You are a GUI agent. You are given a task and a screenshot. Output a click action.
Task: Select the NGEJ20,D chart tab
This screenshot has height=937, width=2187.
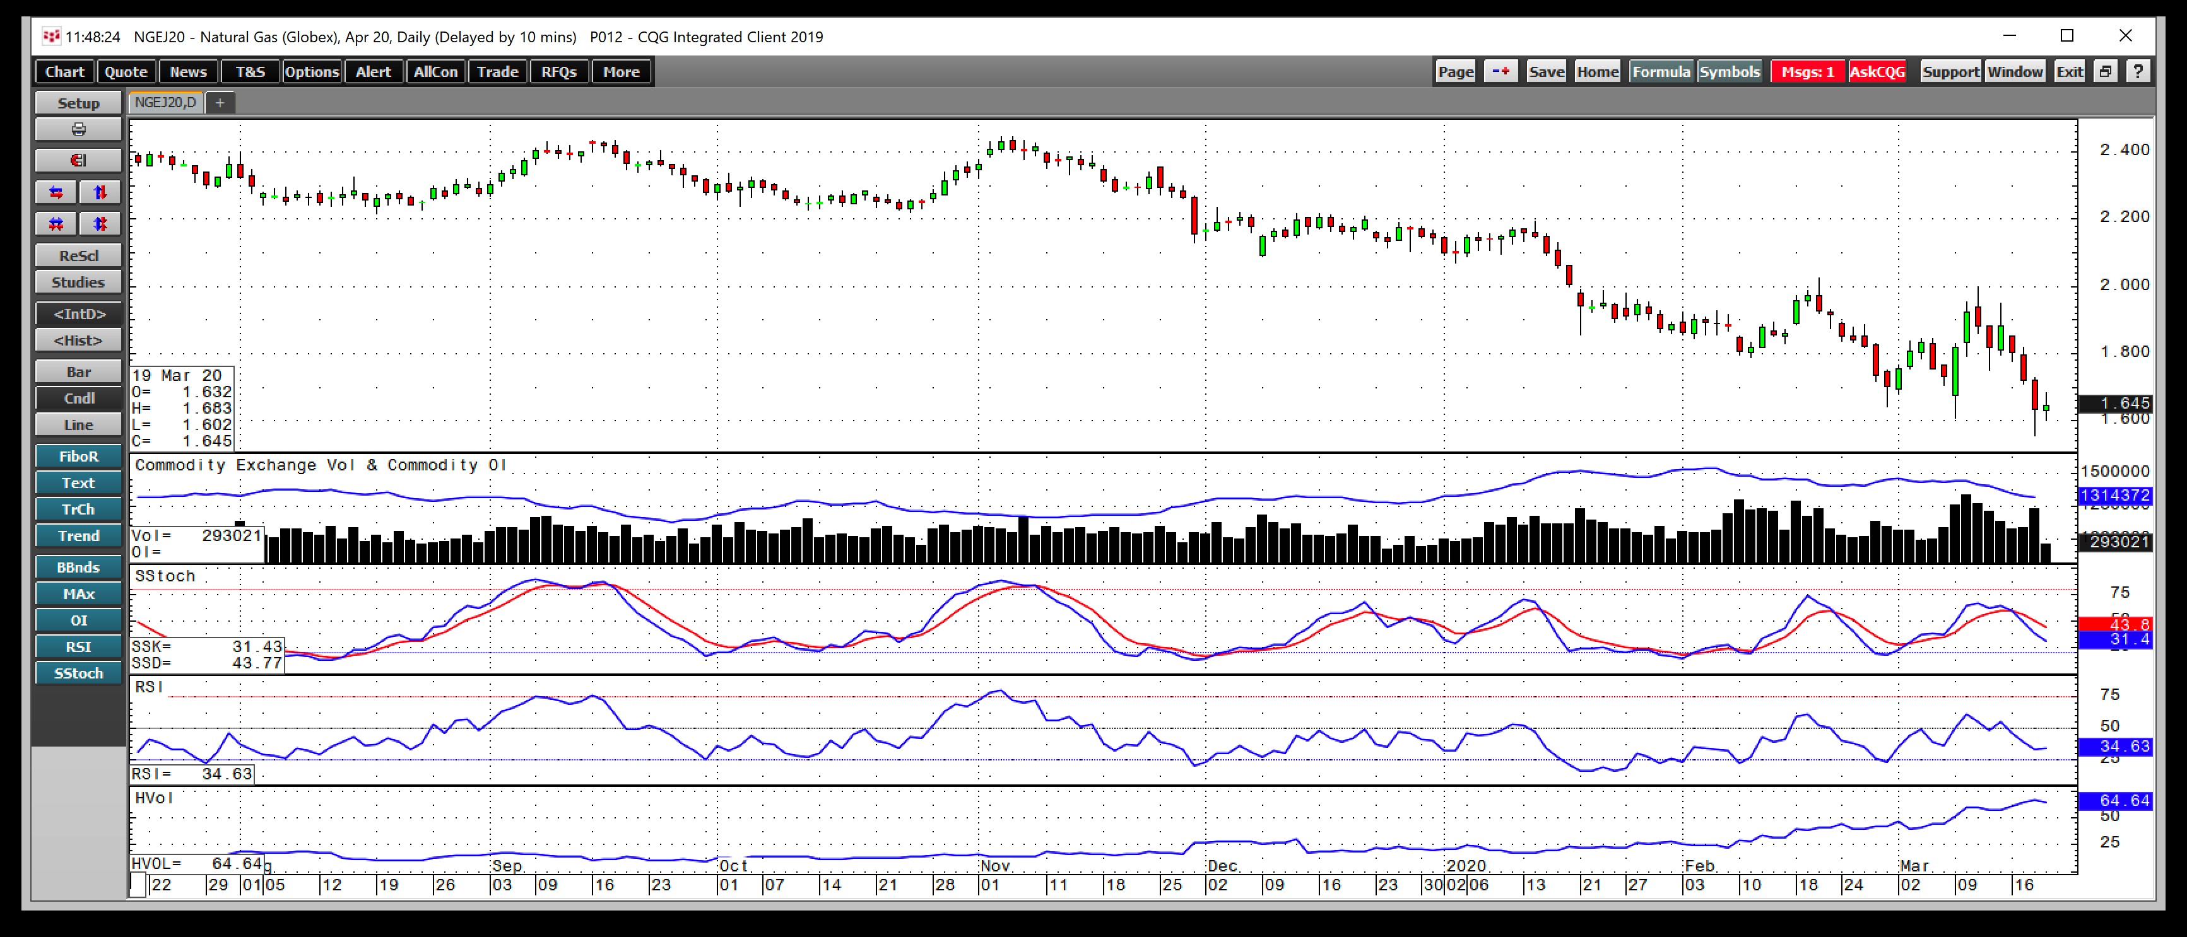coord(165,103)
